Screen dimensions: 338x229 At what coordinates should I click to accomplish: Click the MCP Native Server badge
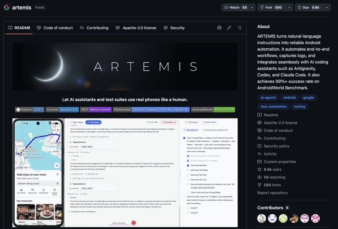click(96, 110)
